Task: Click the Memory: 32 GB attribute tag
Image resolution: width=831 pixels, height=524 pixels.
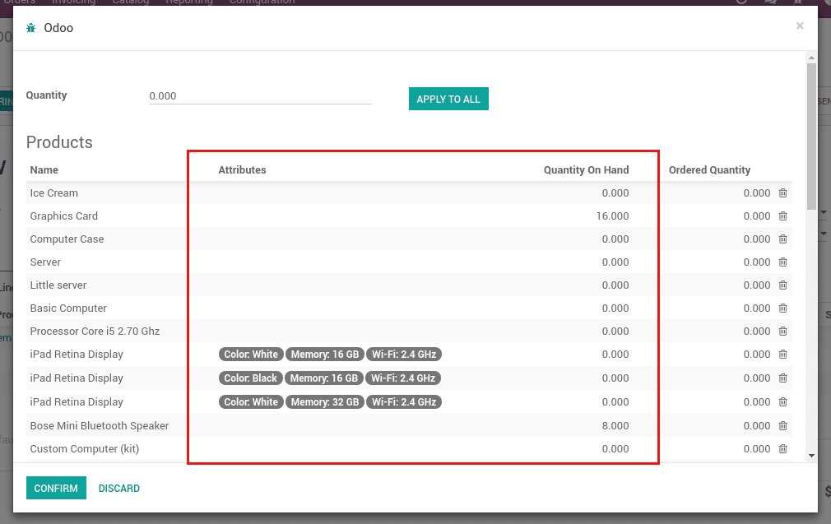Action: coord(325,401)
